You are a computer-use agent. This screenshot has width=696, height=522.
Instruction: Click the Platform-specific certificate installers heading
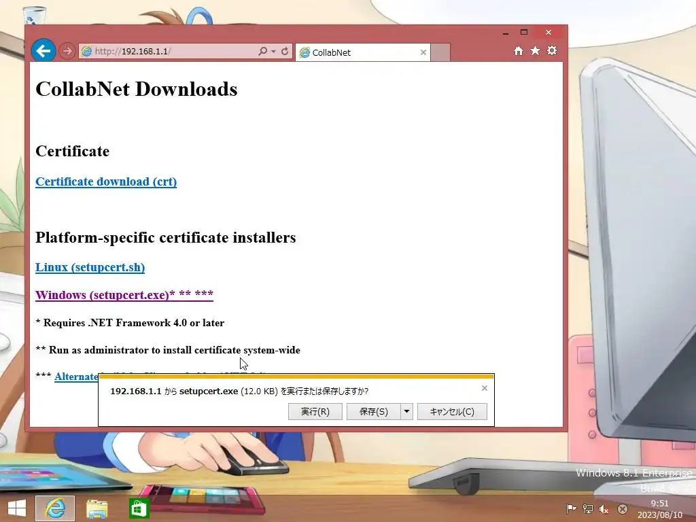click(166, 237)
